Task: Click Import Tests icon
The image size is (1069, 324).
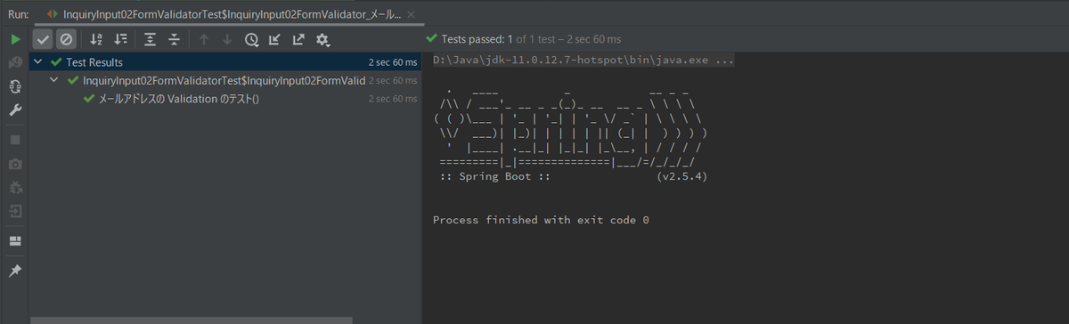Action: [275, 39]
